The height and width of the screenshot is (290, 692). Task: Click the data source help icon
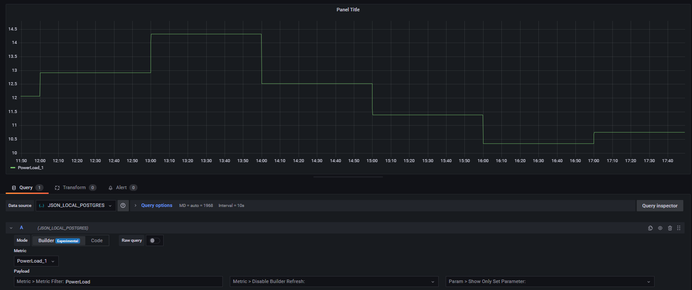click(x=123, y=206)
